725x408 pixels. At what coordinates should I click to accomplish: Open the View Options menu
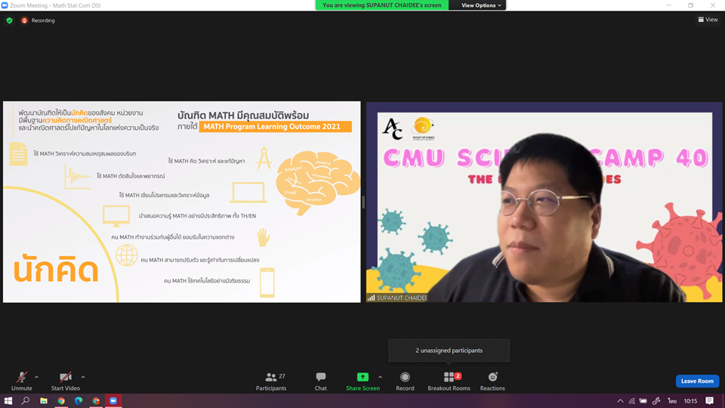click(482, 5)
